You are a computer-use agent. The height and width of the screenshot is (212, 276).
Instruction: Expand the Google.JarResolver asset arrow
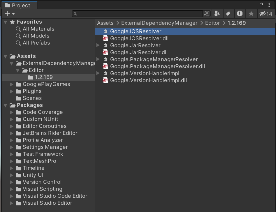coord(98,45)
